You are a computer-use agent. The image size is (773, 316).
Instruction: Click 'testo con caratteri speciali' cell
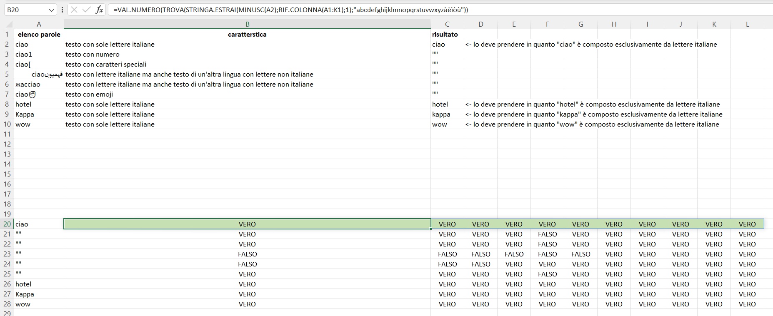pyautogui.click(x=247, y=64)
